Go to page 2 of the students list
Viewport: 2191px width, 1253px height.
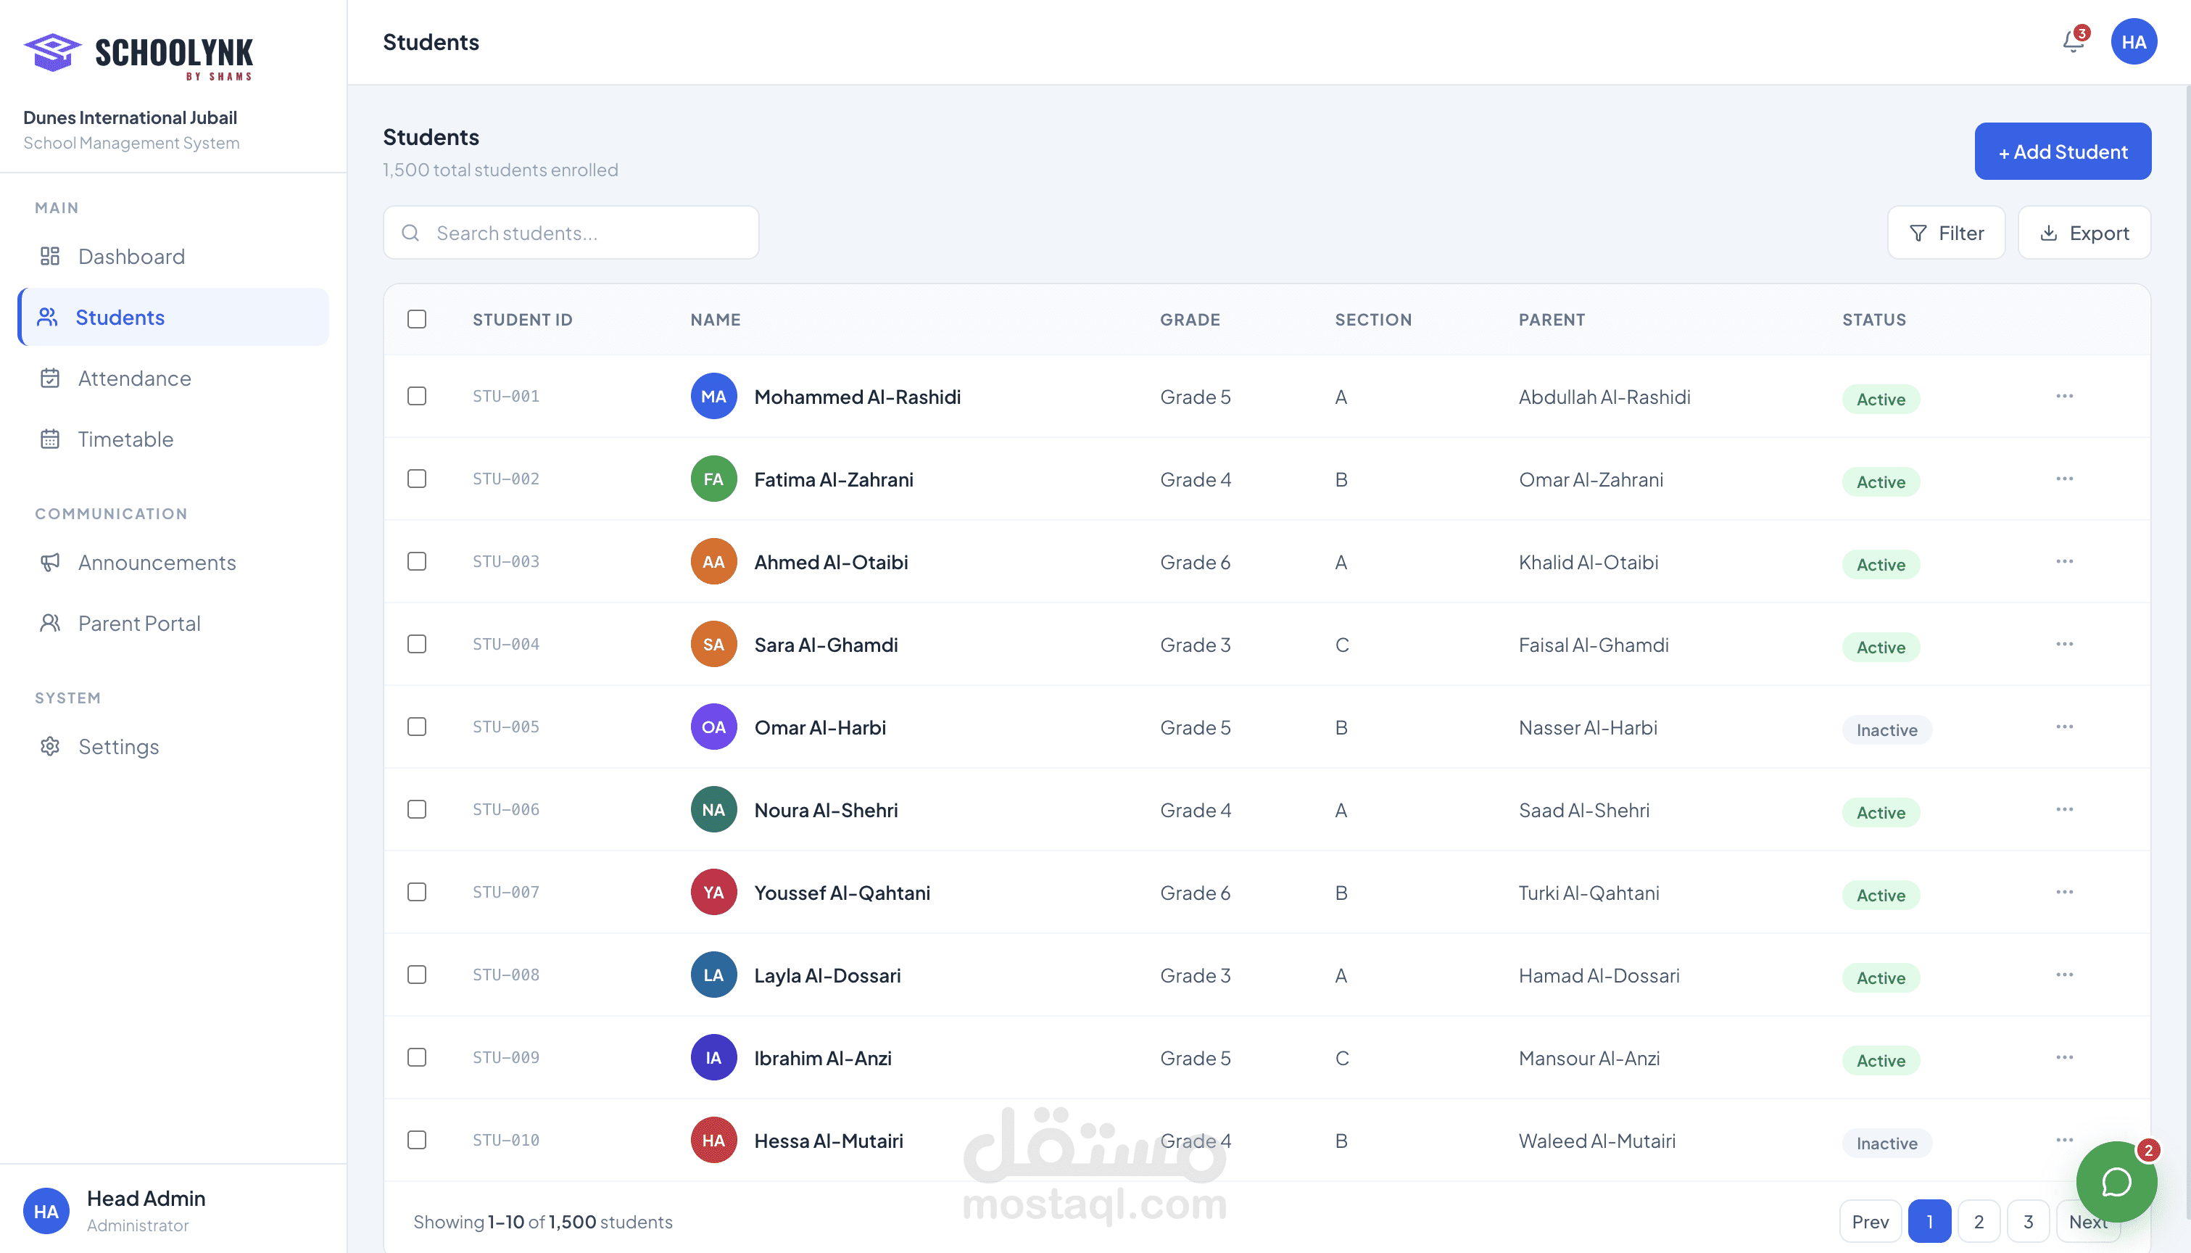(x=1978, y=1220)
